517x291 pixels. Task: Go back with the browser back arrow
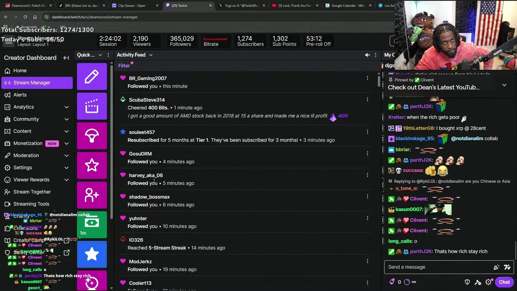point(6,17)
